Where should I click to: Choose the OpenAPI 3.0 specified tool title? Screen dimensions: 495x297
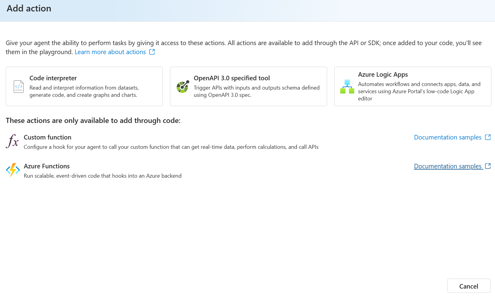tap(232, 78)
